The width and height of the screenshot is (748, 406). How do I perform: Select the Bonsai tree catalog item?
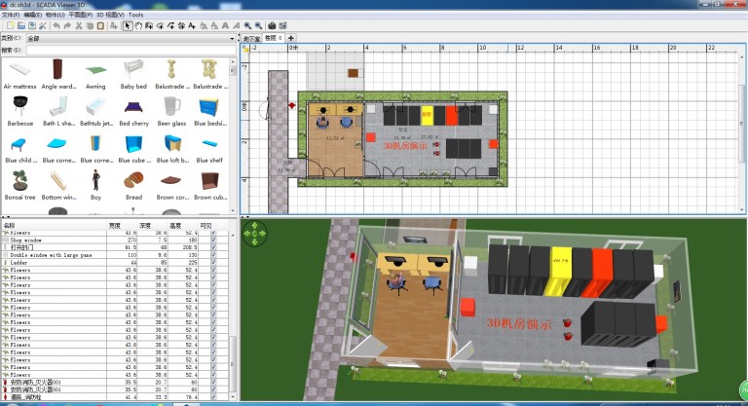[20, 186]
